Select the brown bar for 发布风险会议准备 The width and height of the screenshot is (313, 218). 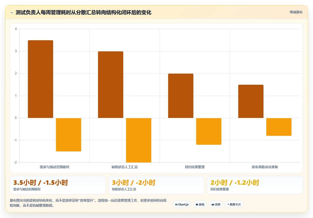coord(251,101)
